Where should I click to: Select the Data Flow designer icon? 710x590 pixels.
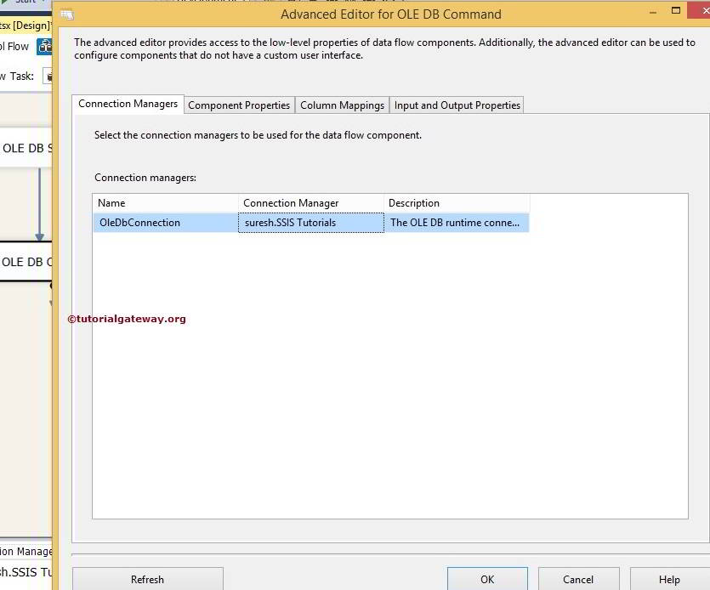[44, 46]
